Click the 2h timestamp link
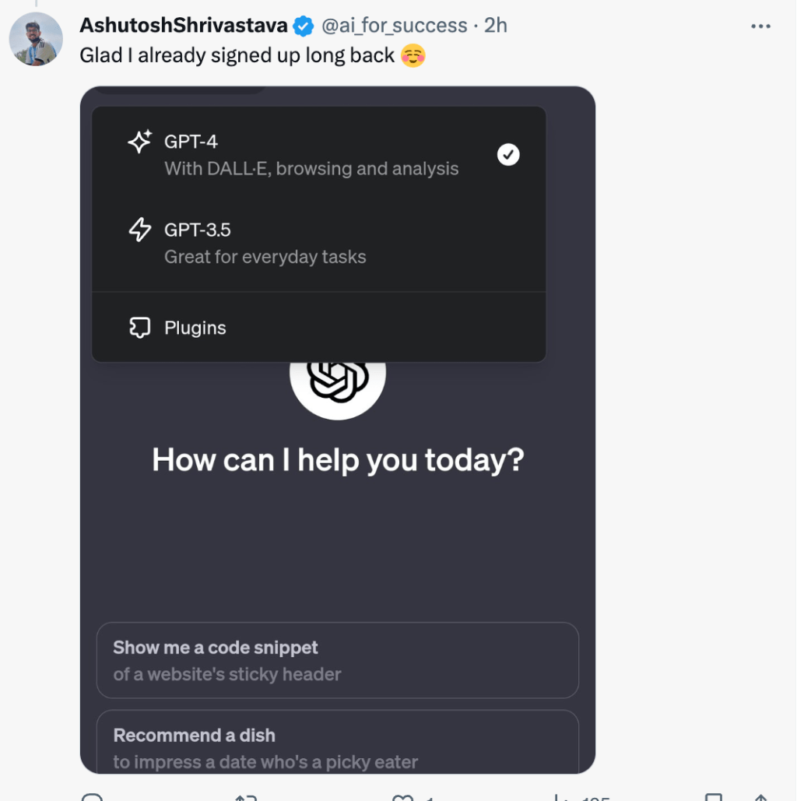This screenshot has width=797, height=801. (496, 26)
